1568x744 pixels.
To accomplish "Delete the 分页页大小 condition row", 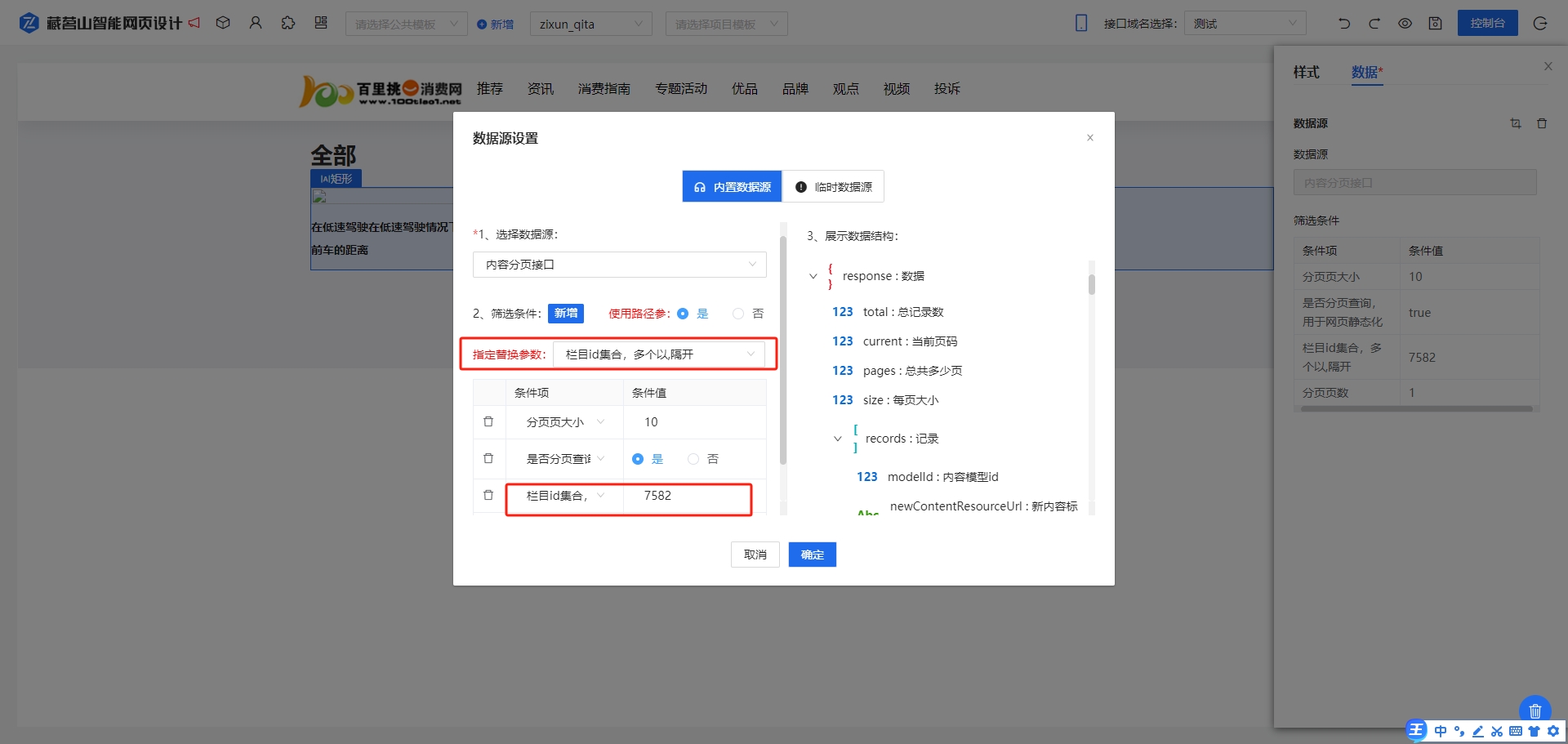I will click(x=488, y=422).
